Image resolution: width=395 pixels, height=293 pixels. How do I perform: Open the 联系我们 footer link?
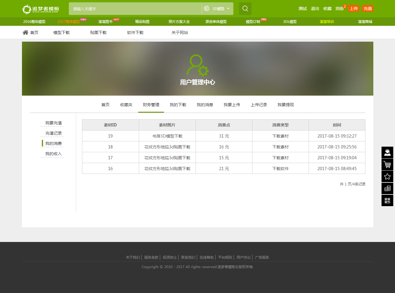pyautogui.click(x=188, y=257)
